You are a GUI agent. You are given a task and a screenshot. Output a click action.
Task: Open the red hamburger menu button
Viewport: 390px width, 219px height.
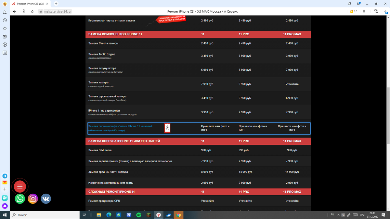[20, 186]
